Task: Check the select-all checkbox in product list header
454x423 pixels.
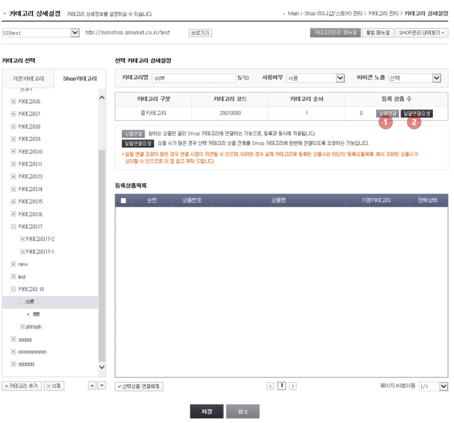Action: click(123, 200)
